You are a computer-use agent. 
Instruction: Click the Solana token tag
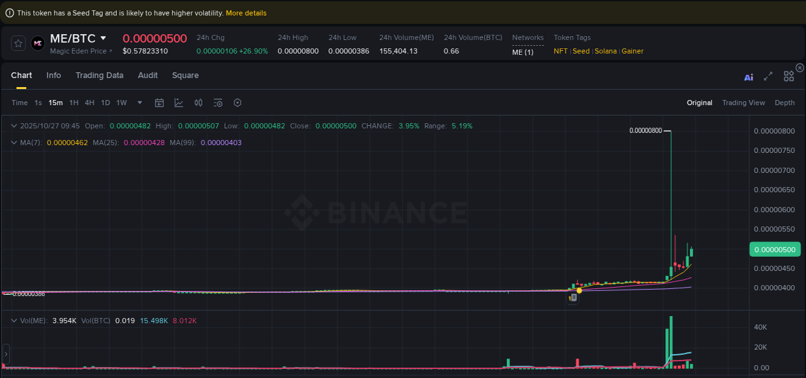[605, 51]
